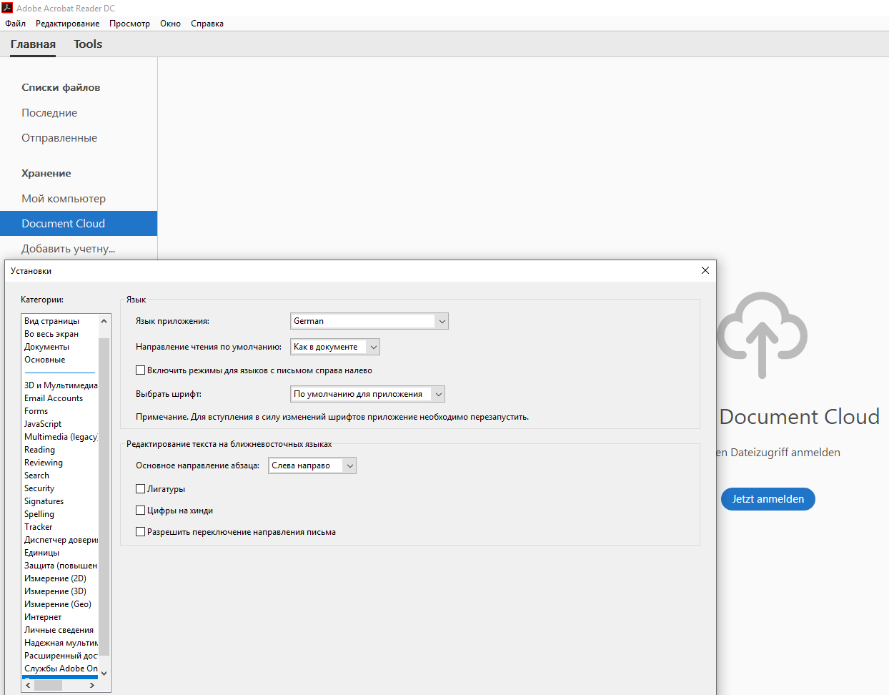Open the Основное направление абзаца dropdown
Screen dimensions: 889x695
pos(312,465)
